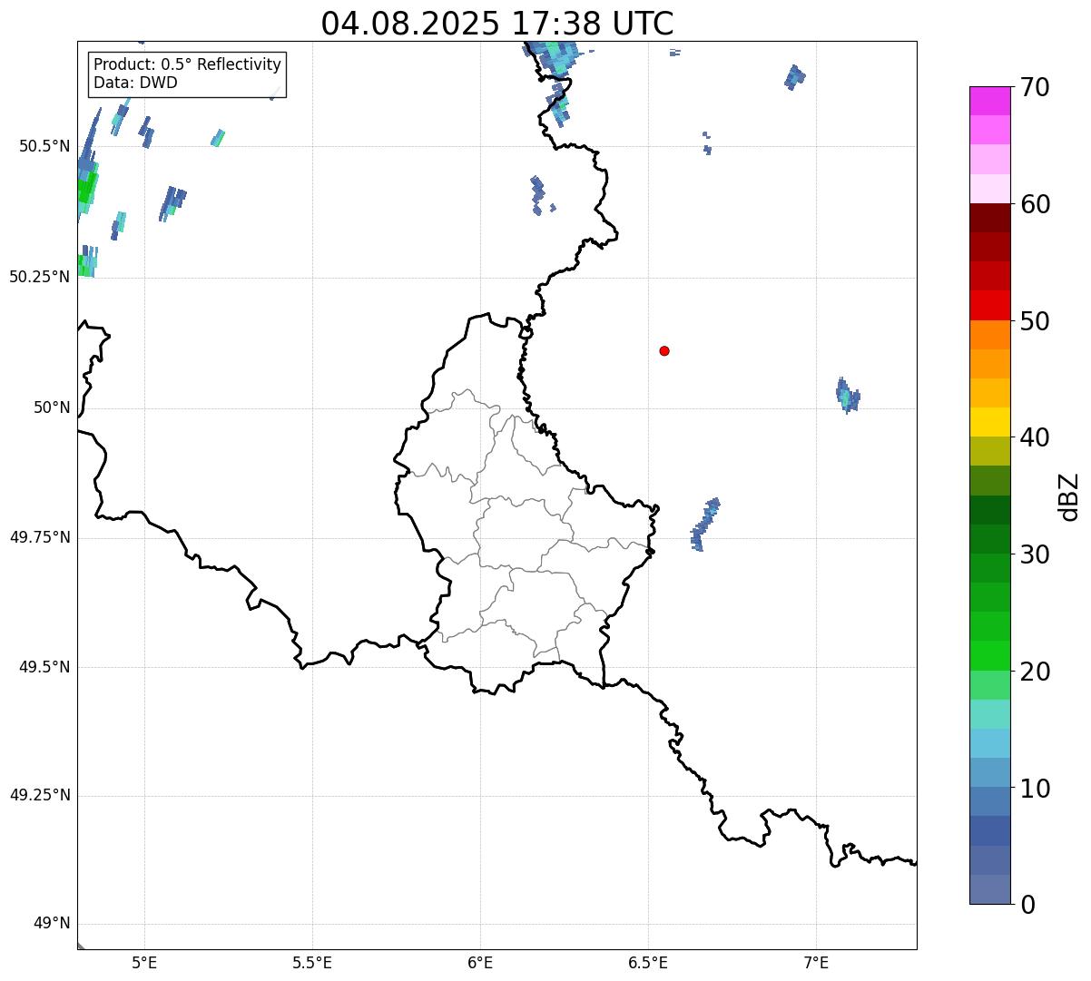The image size is (1091, 981).
Task: Click the radar echo east of Luxembourg border
Action: [705, 525]
